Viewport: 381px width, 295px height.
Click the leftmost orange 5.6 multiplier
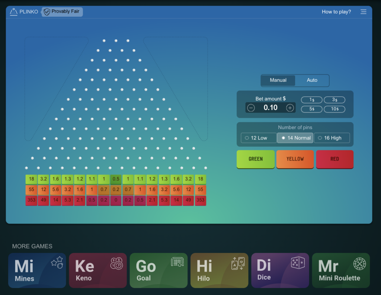coord(56,190)
